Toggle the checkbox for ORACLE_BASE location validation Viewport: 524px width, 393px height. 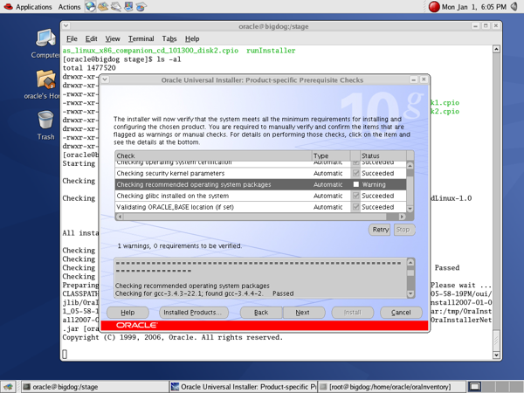356,207
